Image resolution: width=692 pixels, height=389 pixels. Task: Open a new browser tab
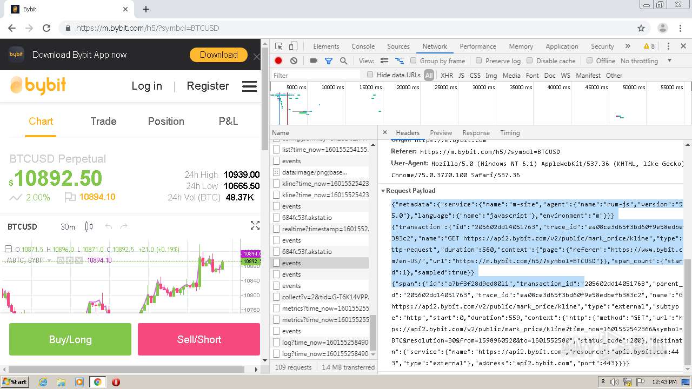(x=146, y=9)
